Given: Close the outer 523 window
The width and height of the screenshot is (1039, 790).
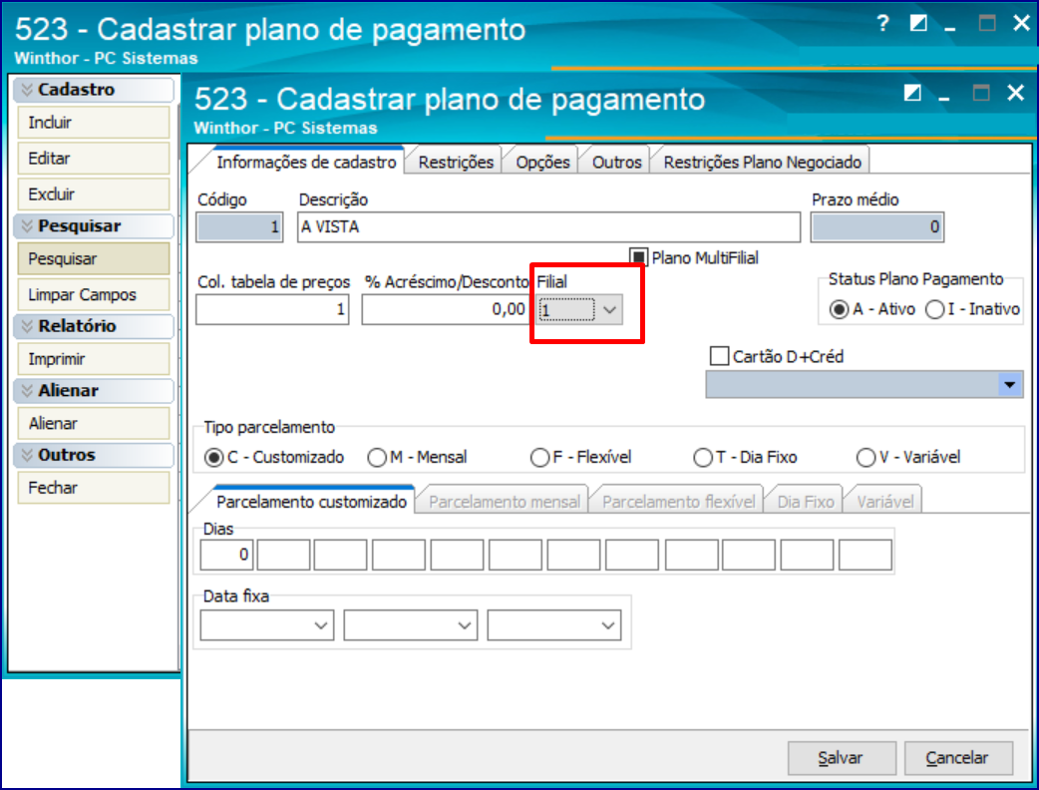Looking at the screenshot, I should point(1022,23).
